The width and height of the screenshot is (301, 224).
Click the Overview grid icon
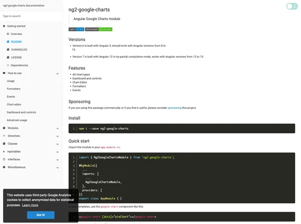8,34
